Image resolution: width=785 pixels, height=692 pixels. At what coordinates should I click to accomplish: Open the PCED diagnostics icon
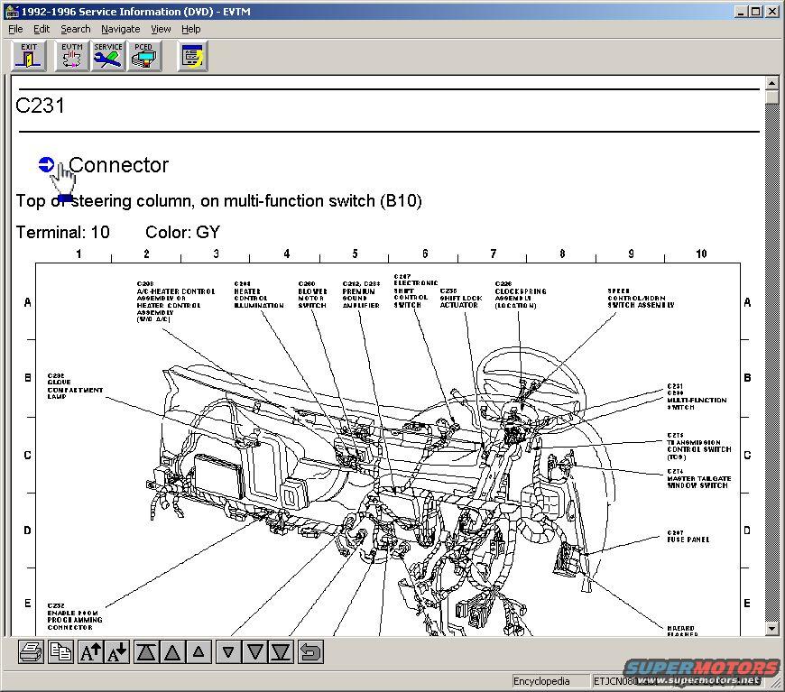tap(143, 56)
